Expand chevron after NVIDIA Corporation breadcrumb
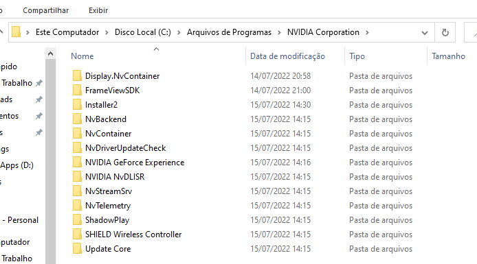This screenshot has height=264, width=477. pyautogui.click(x=367, y=32)
